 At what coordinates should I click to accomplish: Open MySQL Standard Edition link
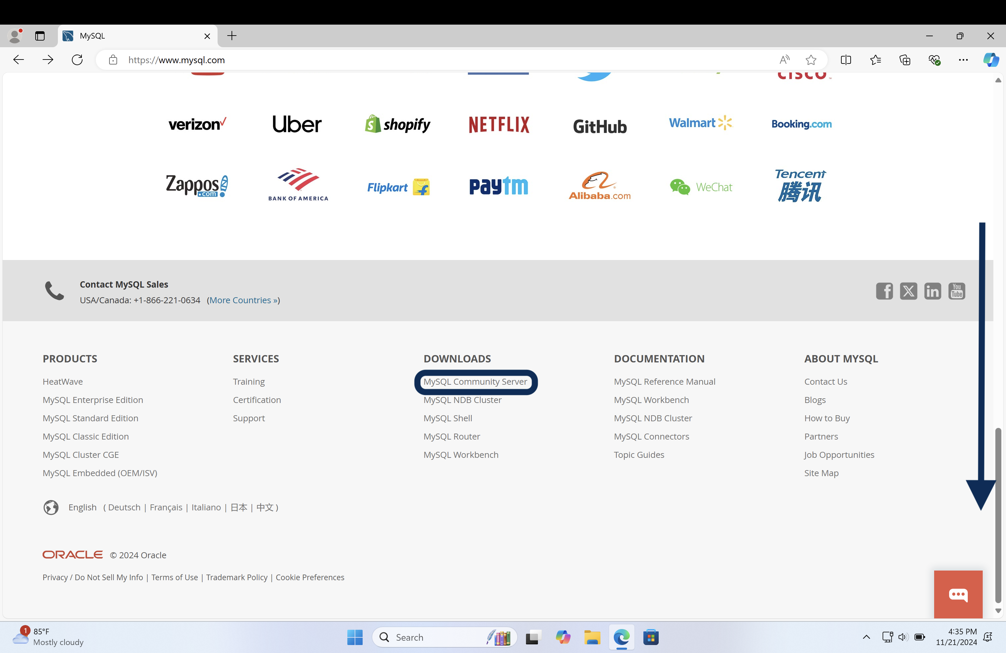90,418
